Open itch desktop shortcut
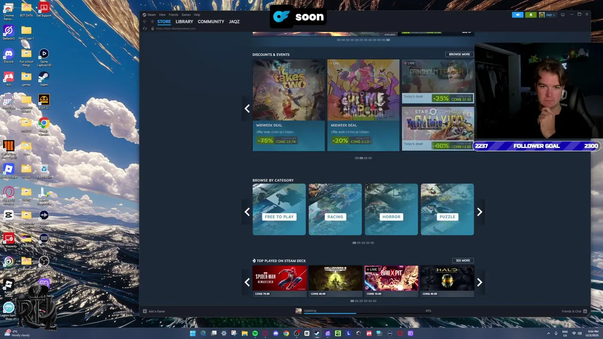The width and height of the screenshot is (603, 339). click(x=8, y=79)
